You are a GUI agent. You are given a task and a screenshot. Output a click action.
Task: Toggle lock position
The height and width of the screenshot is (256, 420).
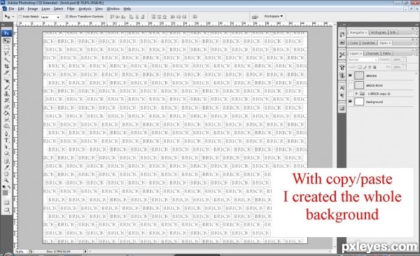[370, 67]
